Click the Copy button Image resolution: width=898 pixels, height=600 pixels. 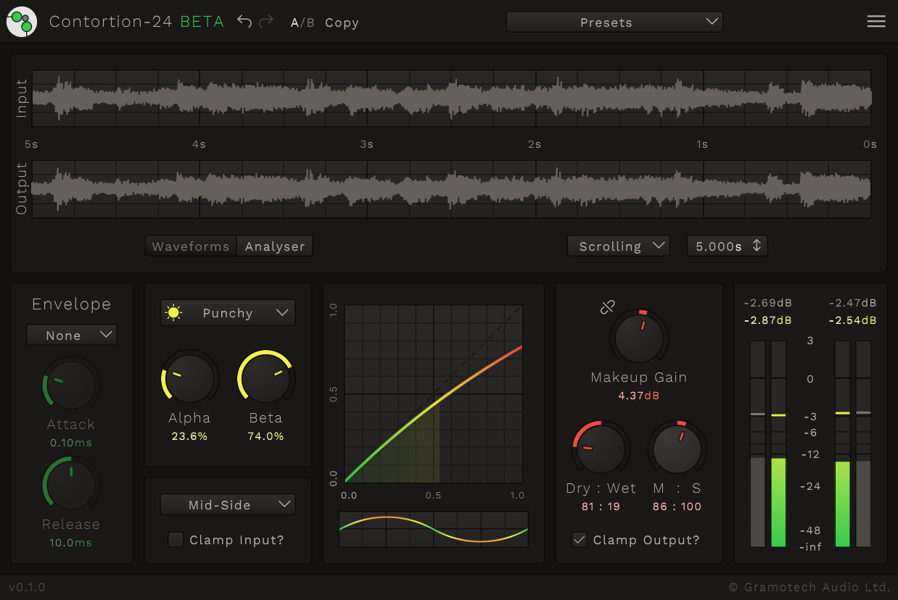[x=342, y=22]
